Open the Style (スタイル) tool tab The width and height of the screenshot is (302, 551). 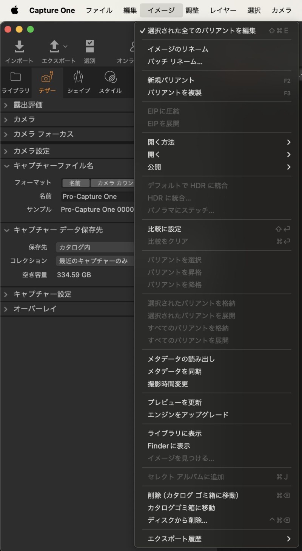pyautogui.click(x=110, y=77)
